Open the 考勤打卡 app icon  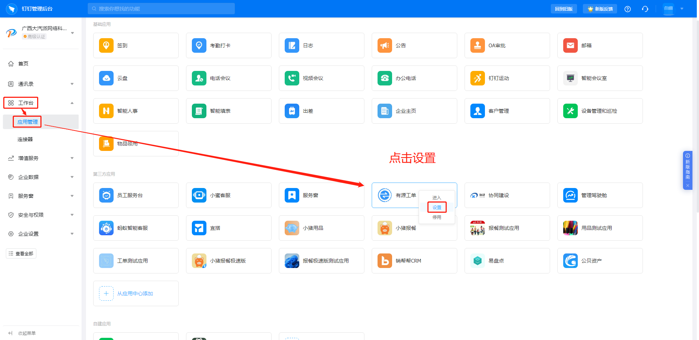click(x=199, y=45)
